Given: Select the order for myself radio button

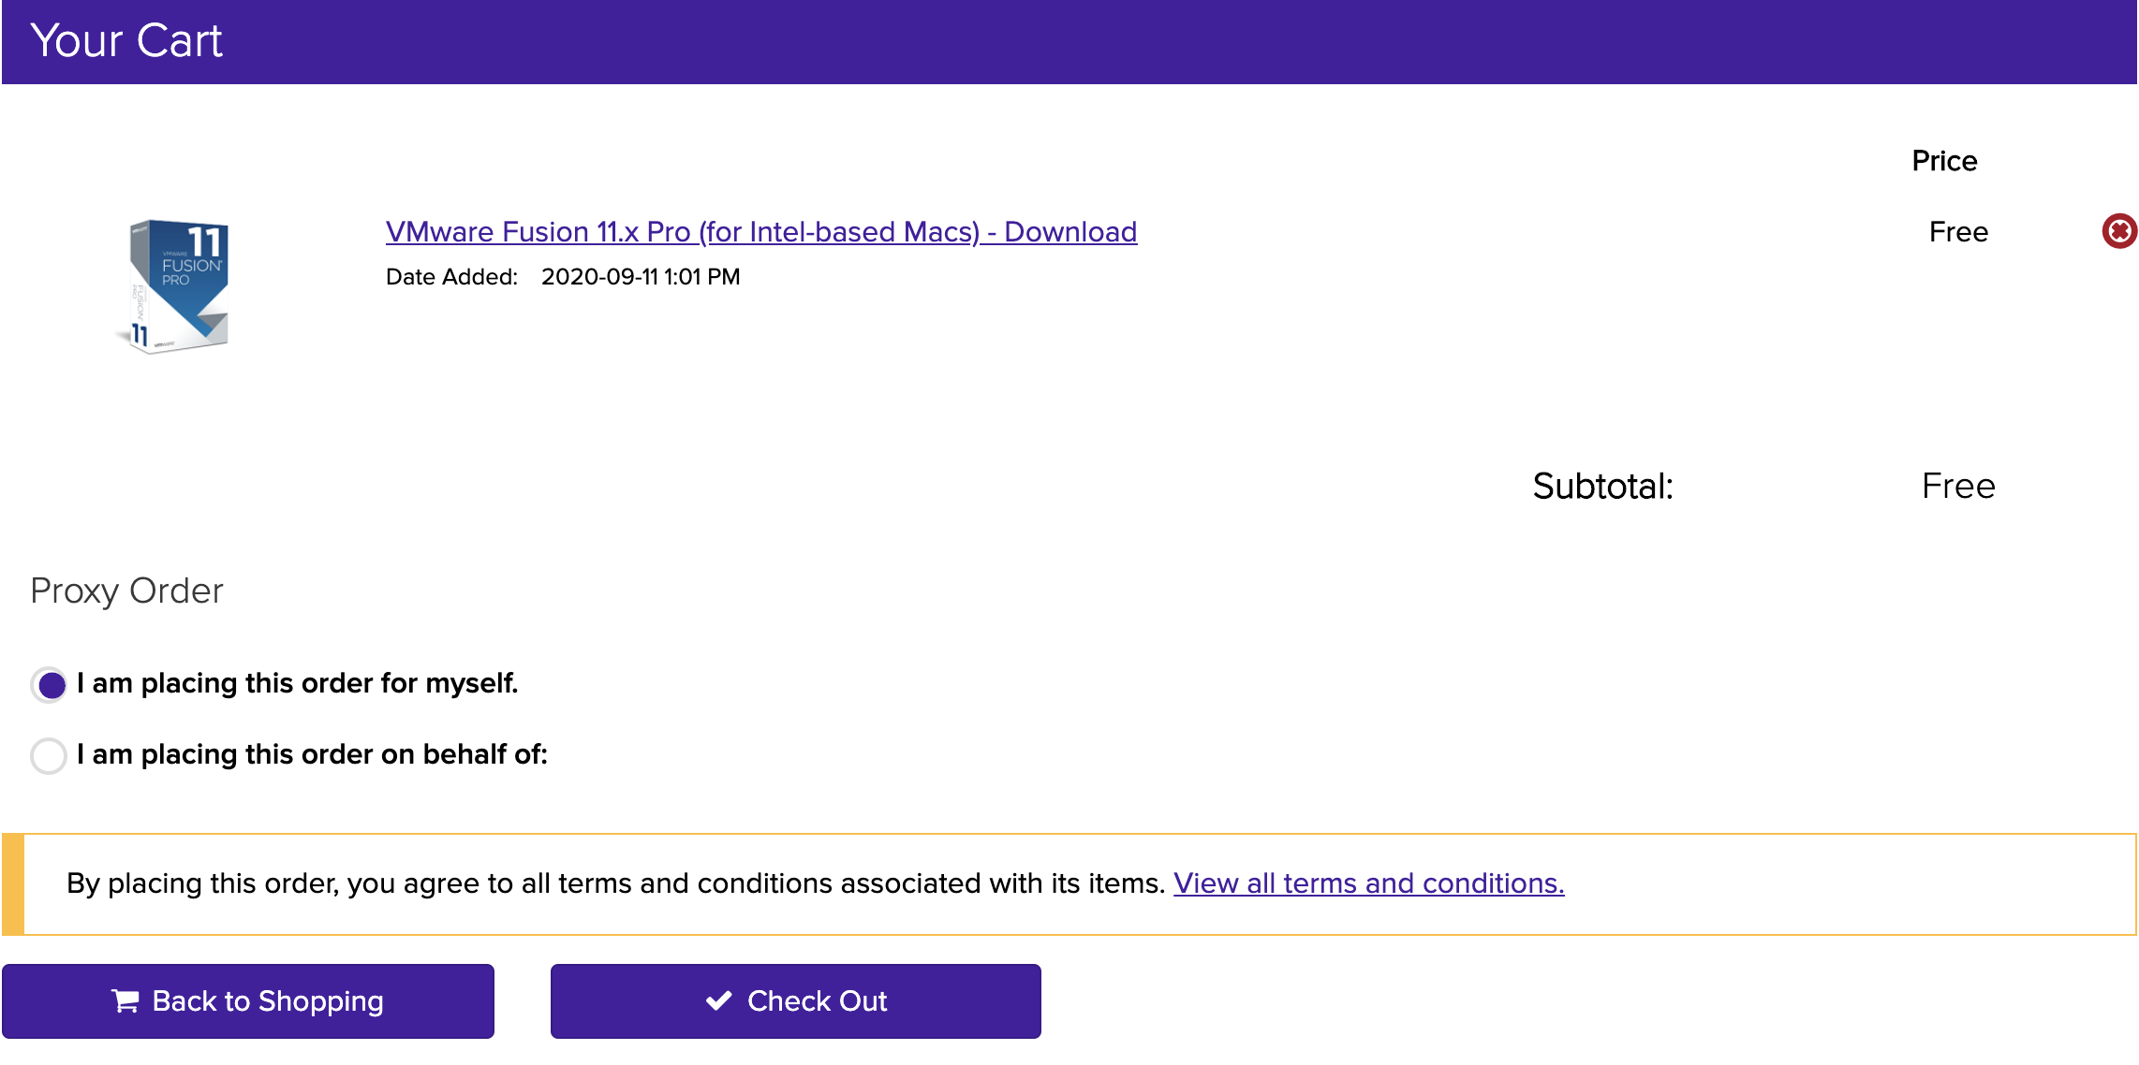Looking at the screenshot, I should pyautogui.click(x=50, y=685).
